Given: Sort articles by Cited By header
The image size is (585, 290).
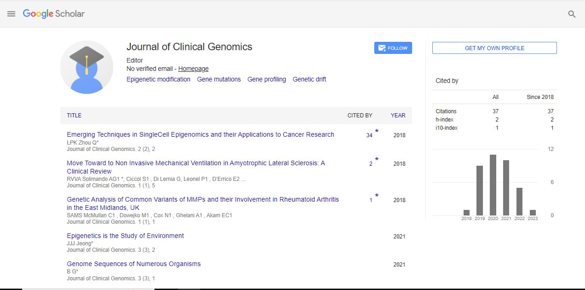Looking at the screenshot, I should coord(360,116).
